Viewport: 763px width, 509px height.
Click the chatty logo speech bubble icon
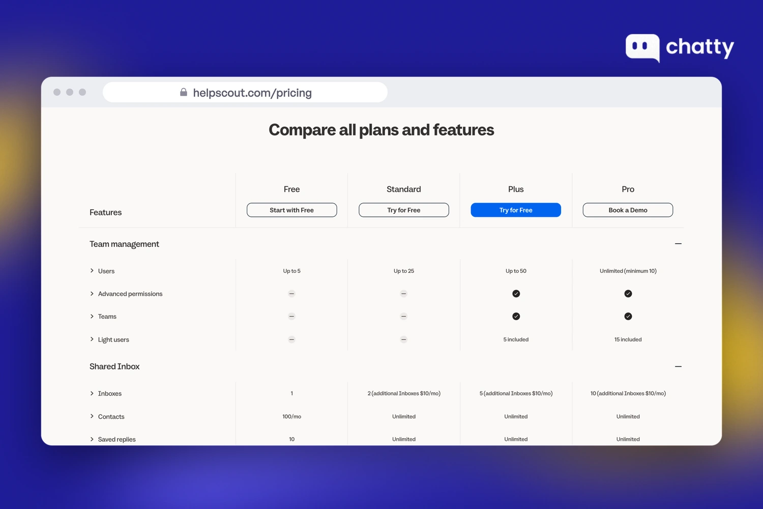point(643,48)
